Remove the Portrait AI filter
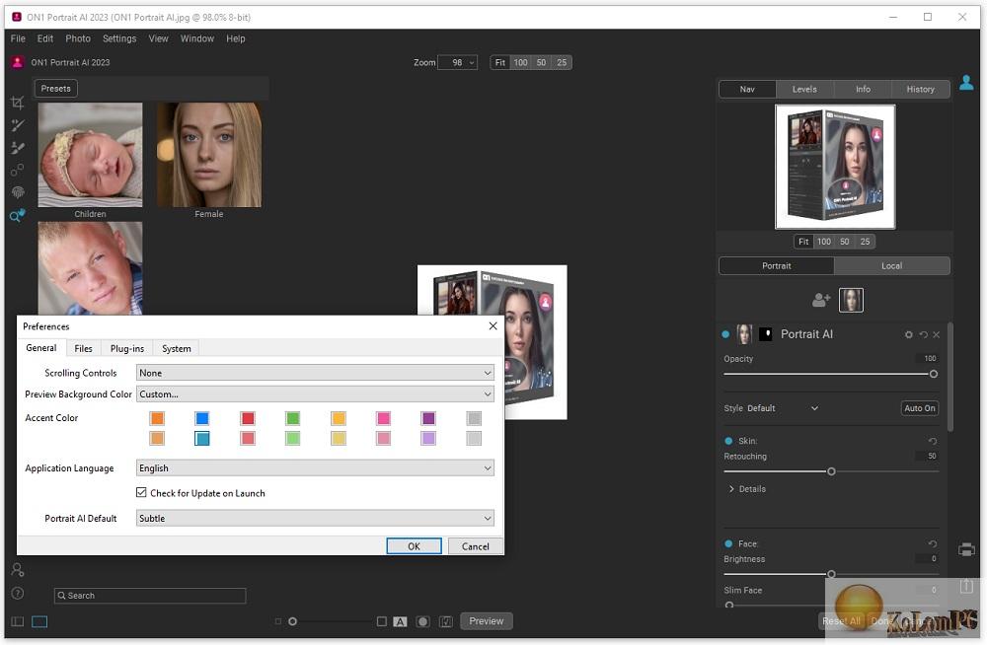Viewport: 987px width, 645px height. coord(936,334)
